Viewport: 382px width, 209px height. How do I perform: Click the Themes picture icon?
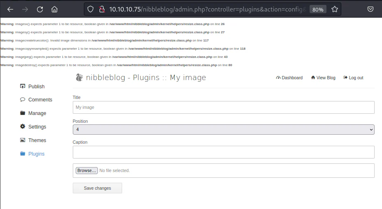(x=23, y=140)
